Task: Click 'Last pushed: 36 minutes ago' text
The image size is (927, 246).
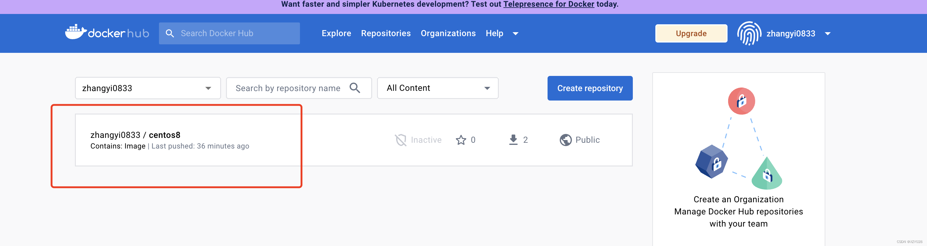Action: [x=200, y=146]
